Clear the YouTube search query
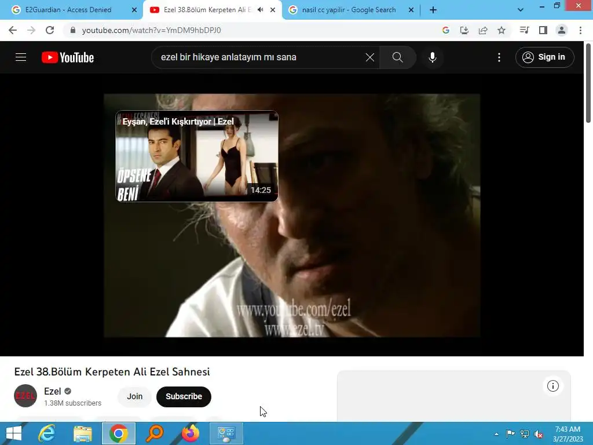The height and width of the screenshot is (445, 593). [370, 57]
